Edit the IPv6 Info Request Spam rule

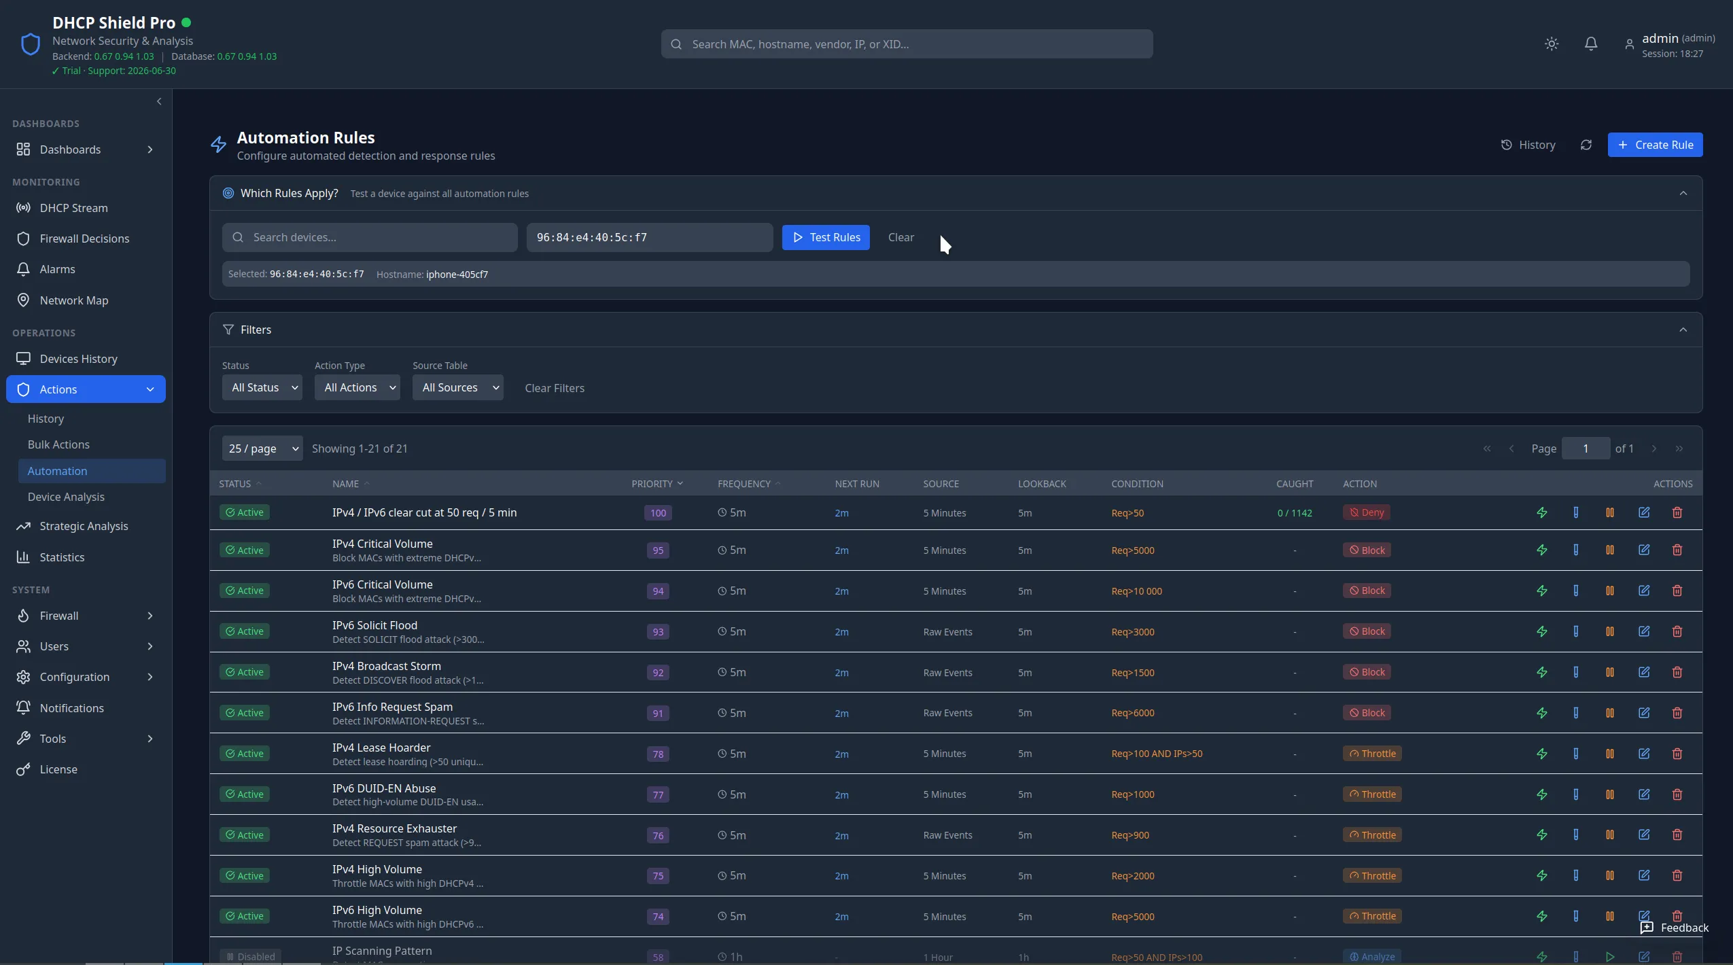(x=1644, y=713)
